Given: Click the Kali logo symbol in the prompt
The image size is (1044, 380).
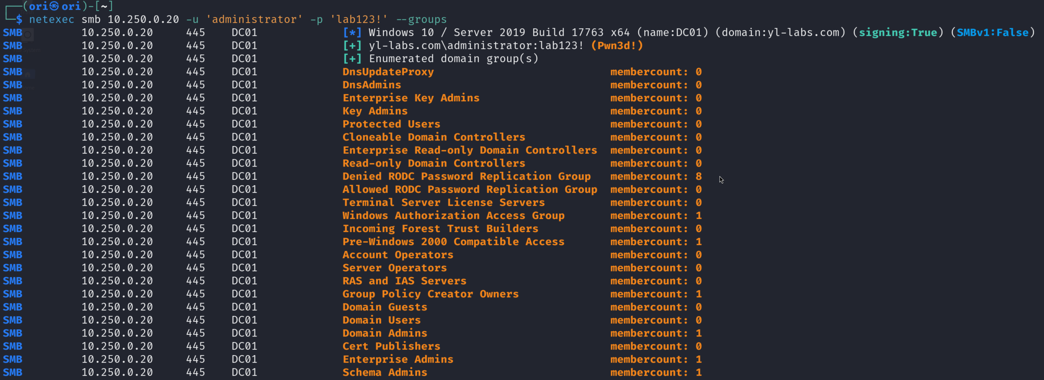Looking at the screenshot, I should (x=54, y=6).
